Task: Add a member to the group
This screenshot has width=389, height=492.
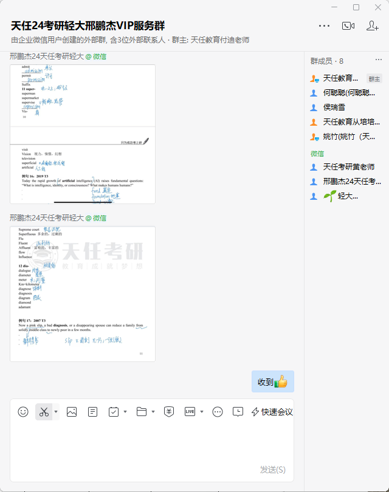Action: pyautogui.click(x=373, y=26)
